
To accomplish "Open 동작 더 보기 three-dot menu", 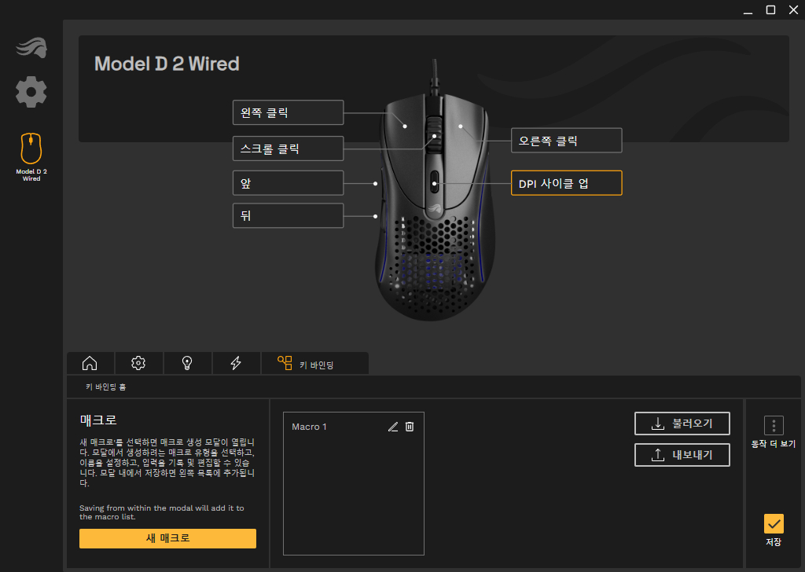I will coord(774,425).
